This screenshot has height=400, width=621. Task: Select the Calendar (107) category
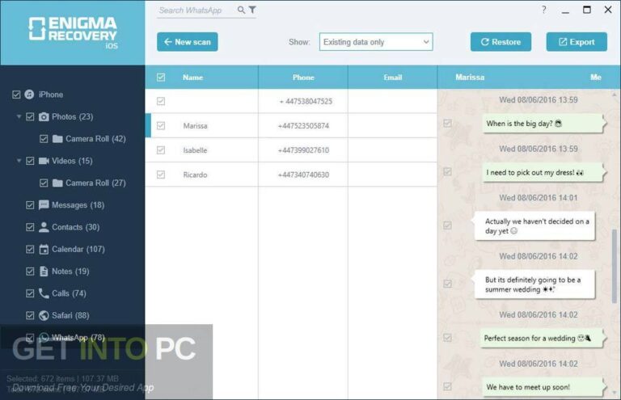78,249
